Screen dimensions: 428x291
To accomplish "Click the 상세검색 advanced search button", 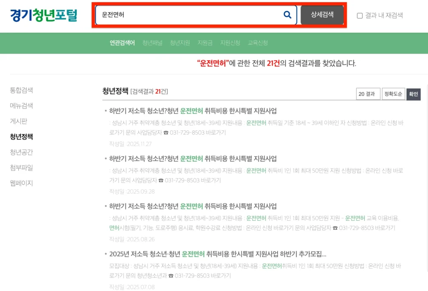I will [322, 15].
